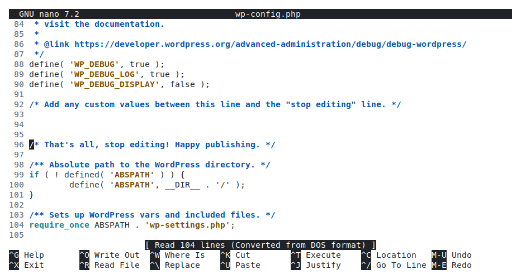Click the M-E Redo shortcut
The width and height of the screenshot is (521, 279).
click(452, 265)
